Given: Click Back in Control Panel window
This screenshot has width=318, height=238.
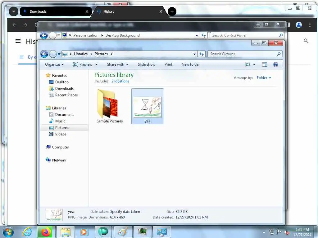Looking at the screenshot, I should tap(44, 35).
